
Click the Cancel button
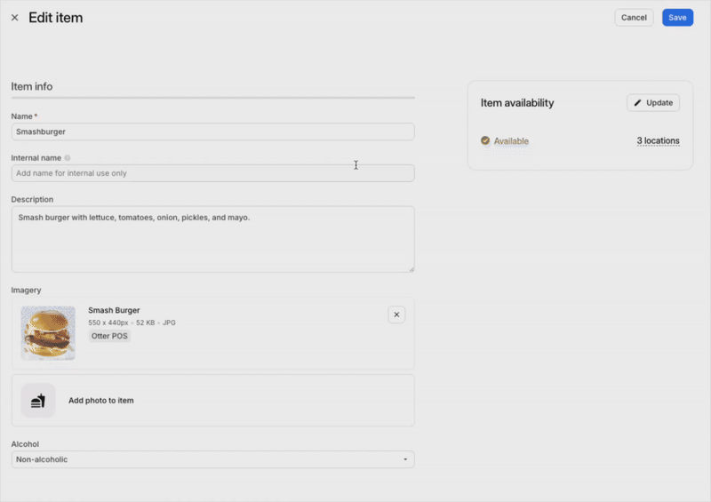coord(634,18)
